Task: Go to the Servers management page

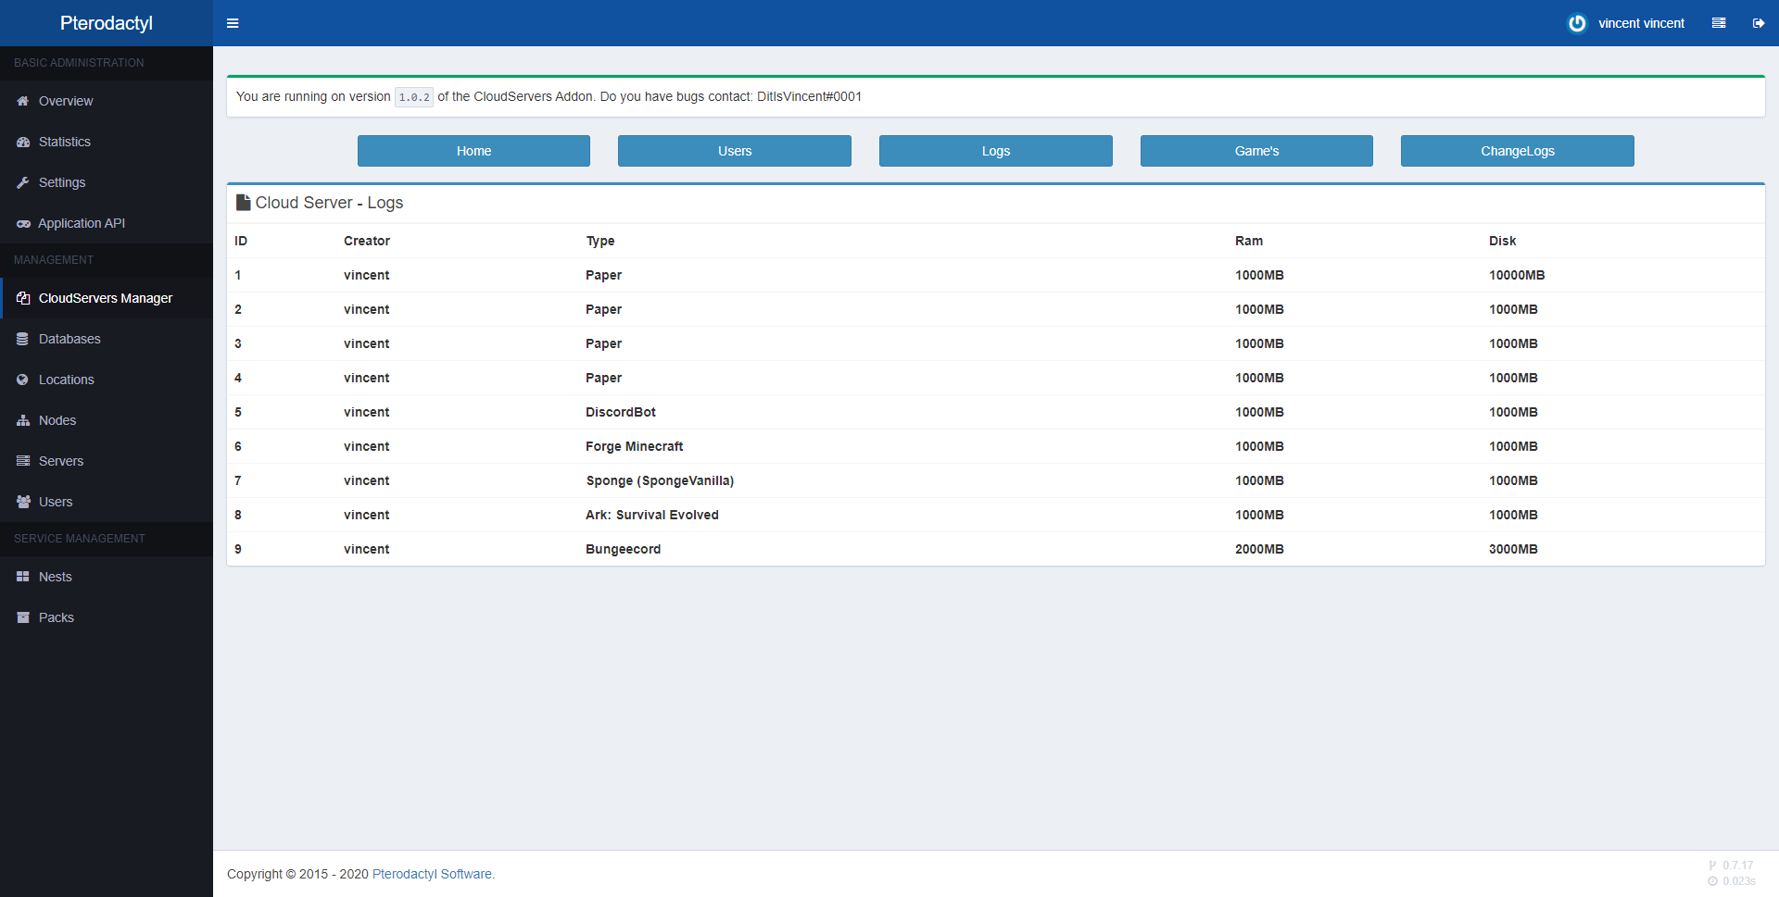Action: (61, 461)
